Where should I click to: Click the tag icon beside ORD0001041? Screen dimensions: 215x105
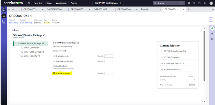pyautogui.click(x=31, y=16)
